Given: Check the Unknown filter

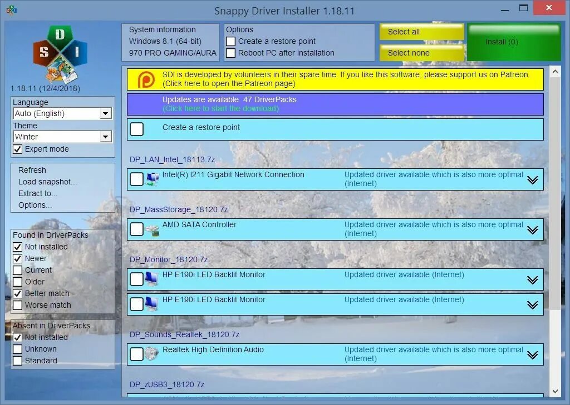Looking at the screenshot, I should tap(17, 349).
